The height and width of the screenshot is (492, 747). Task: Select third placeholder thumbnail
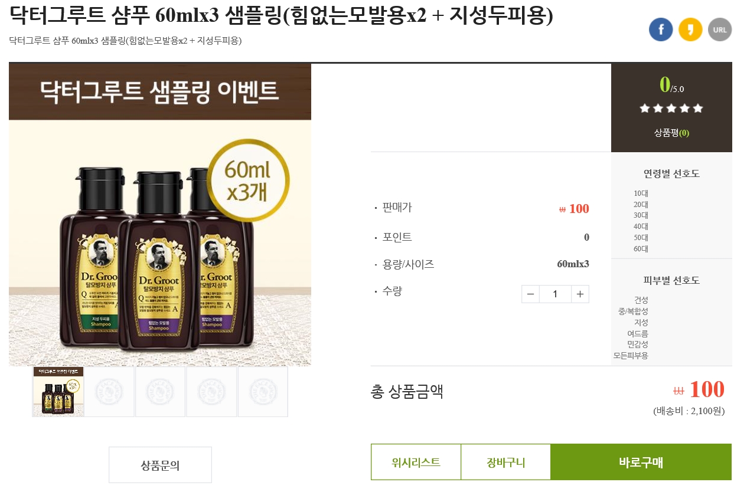pyautogui.click(x=161, y=392)
